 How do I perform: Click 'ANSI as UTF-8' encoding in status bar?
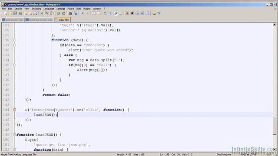248,154
